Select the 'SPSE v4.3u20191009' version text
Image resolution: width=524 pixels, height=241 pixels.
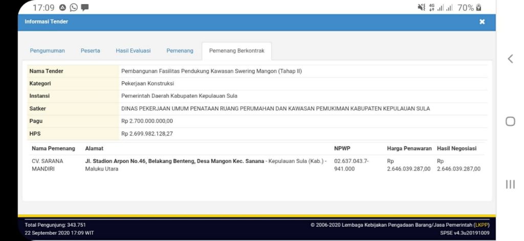click(x=465, y=233)
